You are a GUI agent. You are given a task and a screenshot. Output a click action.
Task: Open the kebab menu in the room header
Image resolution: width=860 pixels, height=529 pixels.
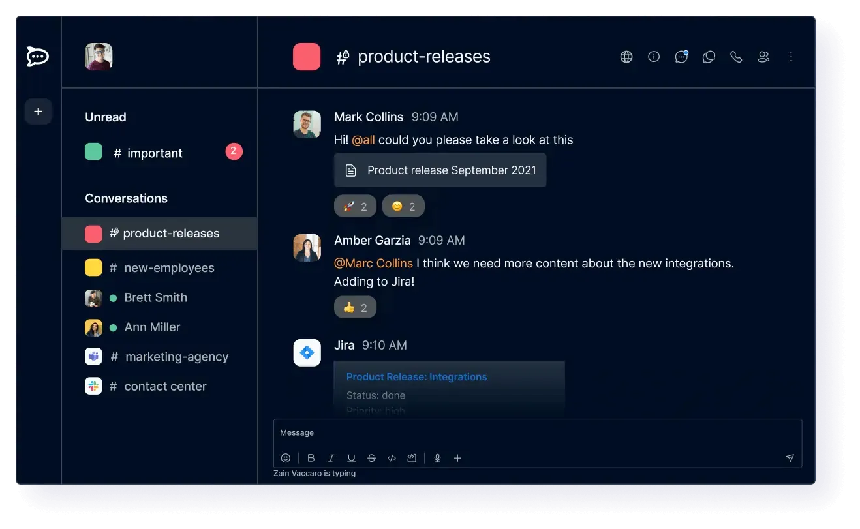coord(791,57)
